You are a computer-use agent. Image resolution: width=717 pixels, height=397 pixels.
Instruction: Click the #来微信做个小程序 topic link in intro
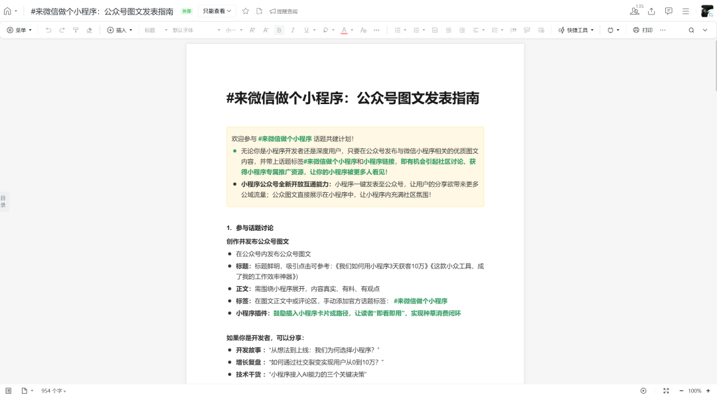[x=285, y=139]
